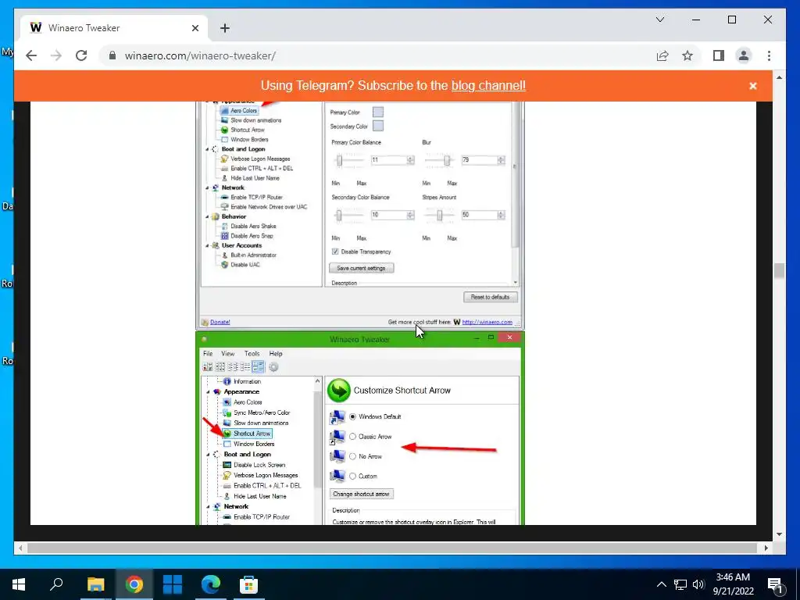Viewport: 800px width, 600px height.
Task: Select the Custom radio option
Action: pos(352,476)
